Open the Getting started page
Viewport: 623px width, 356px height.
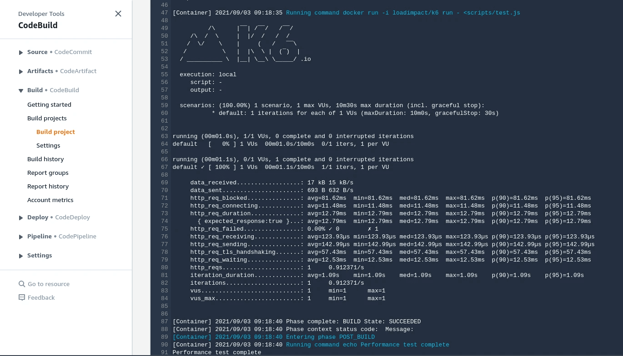coord(49,104)
